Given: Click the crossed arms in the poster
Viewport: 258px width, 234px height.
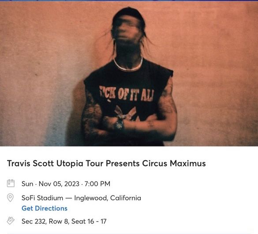Looking at the screenshot, I should click(x=129, y=126).
